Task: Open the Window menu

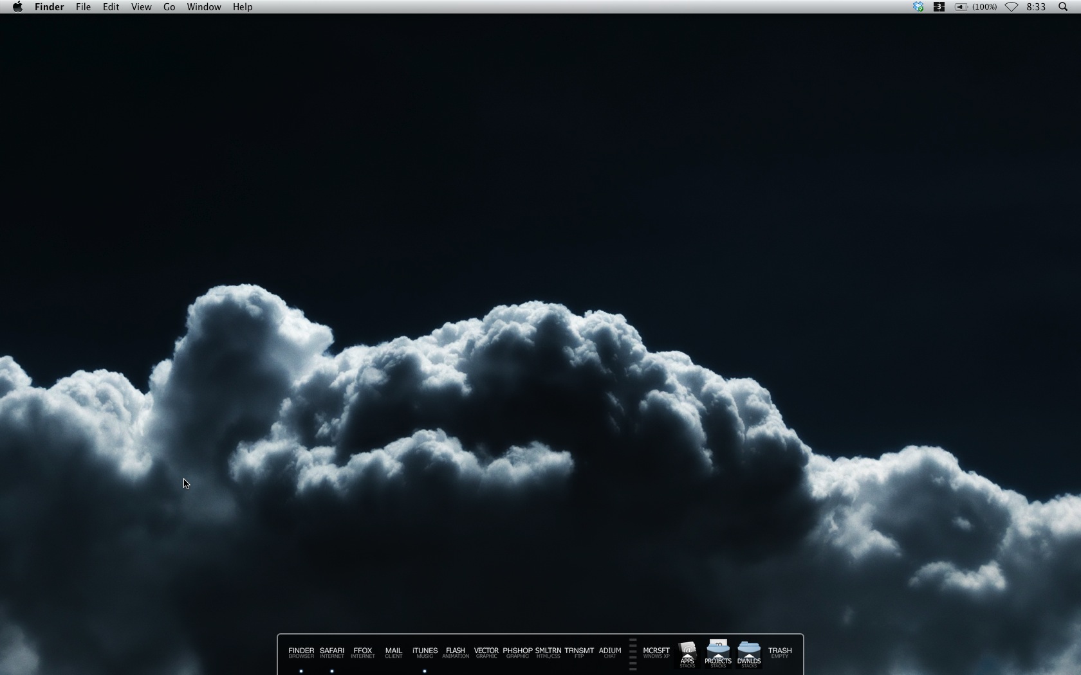Action: click(203, 7)
